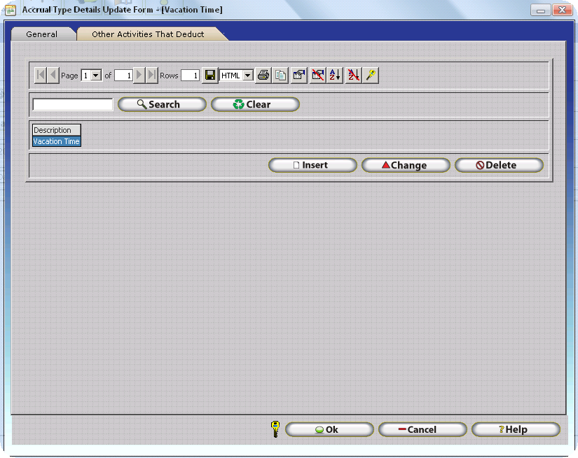This screenshot has width=578, height=458.
Task: Open the Page number dropdown
Action: [97, 76]
